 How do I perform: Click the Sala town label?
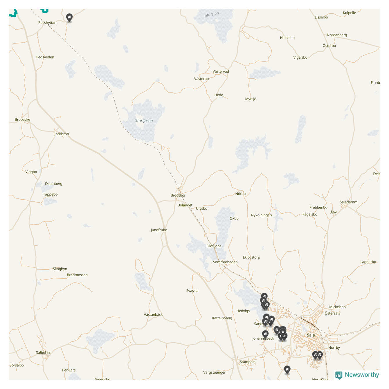[311, 335]
